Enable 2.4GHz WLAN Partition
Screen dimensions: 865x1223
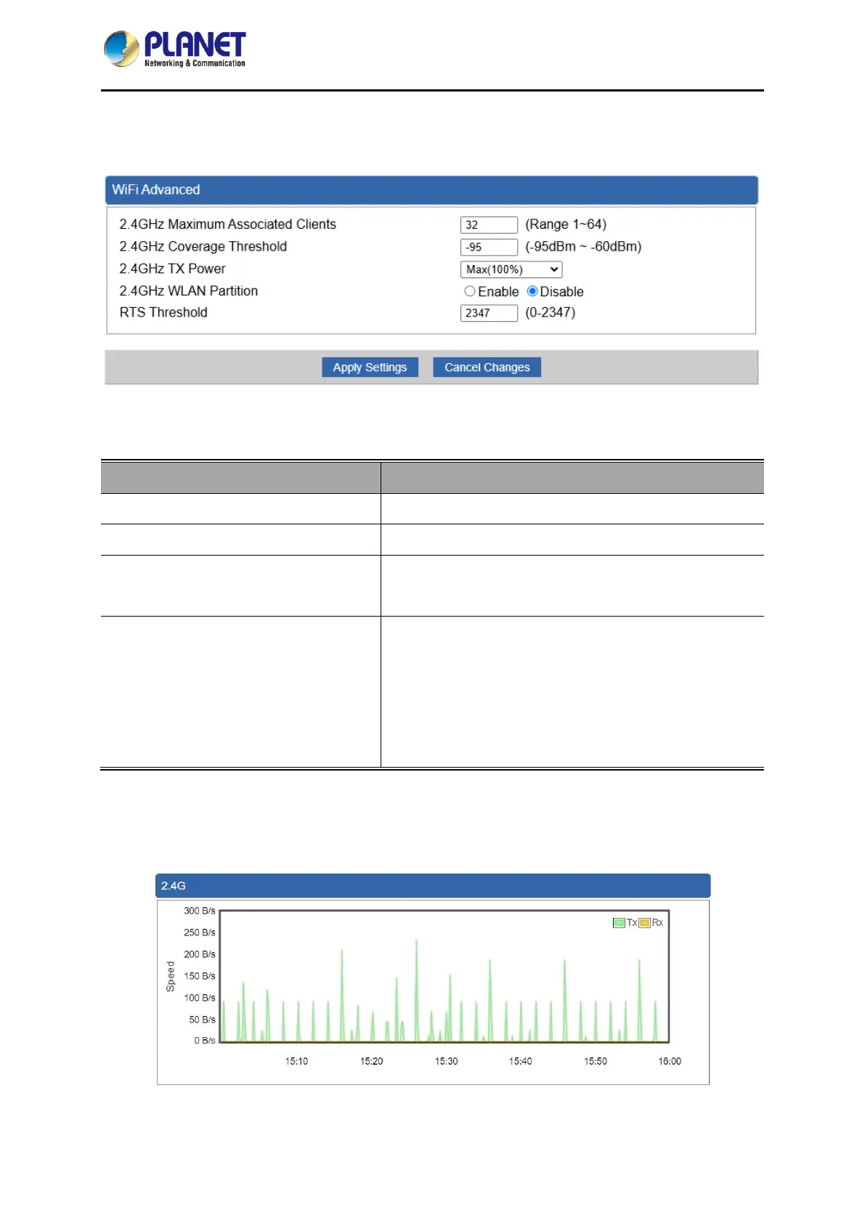(x=470, y=291)
